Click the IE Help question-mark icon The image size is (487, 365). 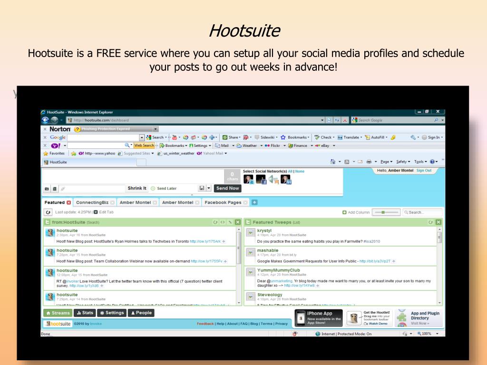click(432, 162)
